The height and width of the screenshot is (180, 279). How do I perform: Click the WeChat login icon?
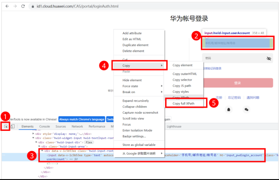coord(246,109)
